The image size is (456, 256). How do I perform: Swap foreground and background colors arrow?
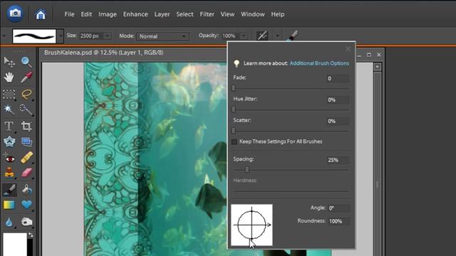pos(31,235)
